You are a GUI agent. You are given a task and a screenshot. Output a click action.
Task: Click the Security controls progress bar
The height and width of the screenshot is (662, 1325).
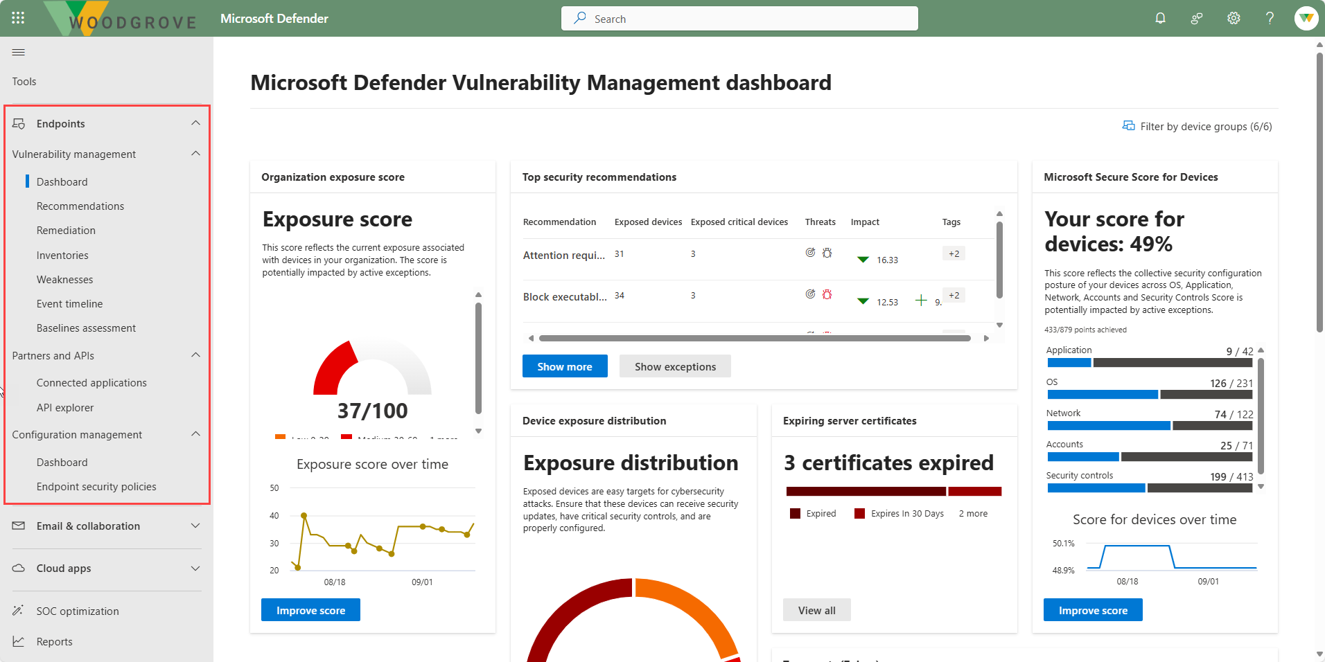1150,487
